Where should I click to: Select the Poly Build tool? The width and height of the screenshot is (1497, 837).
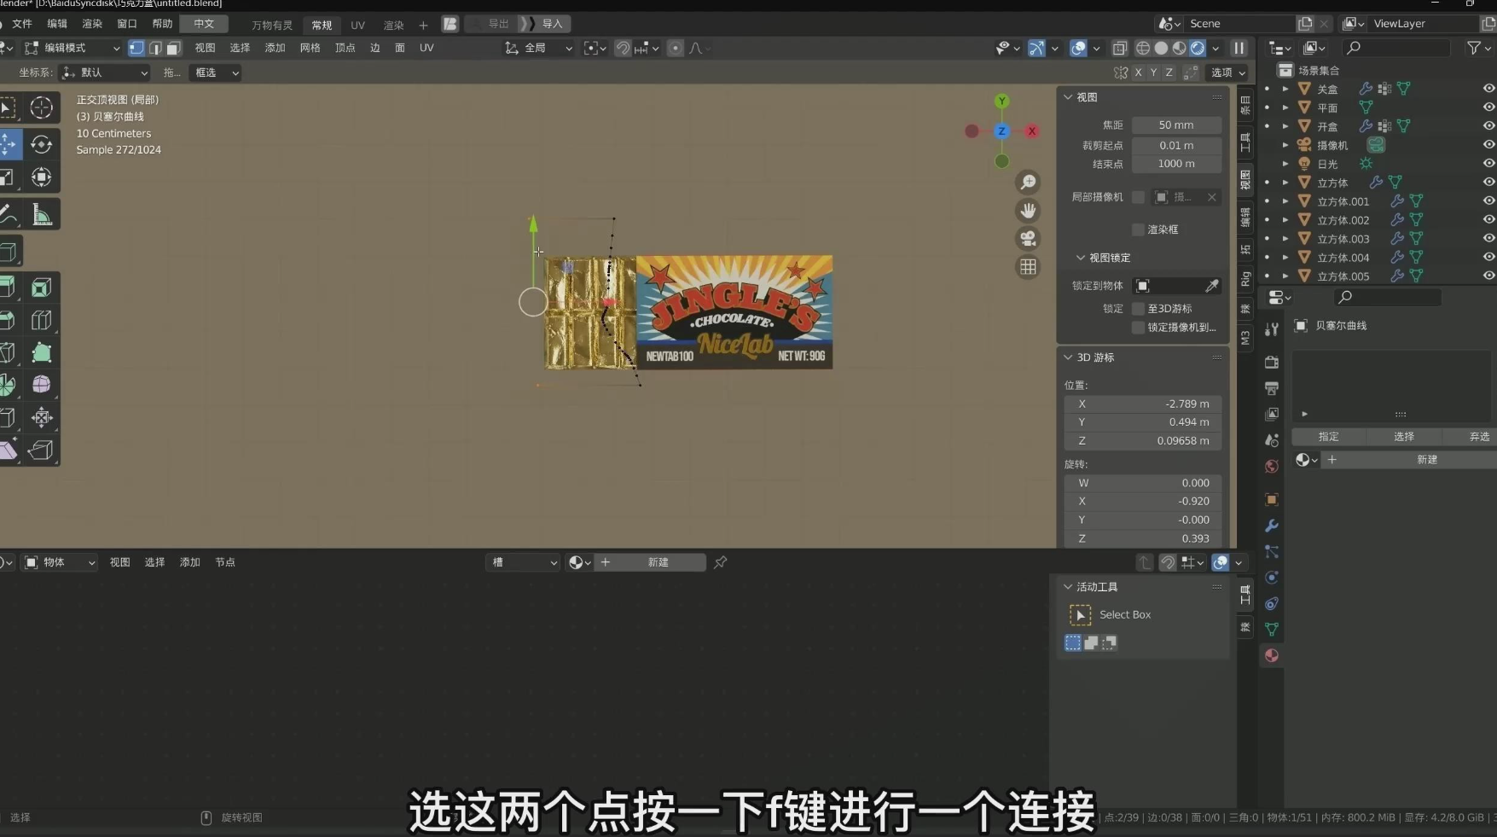click(41, 352)
